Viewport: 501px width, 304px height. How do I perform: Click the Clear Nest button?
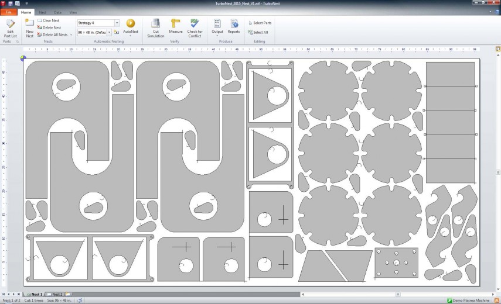click(48, 20)
